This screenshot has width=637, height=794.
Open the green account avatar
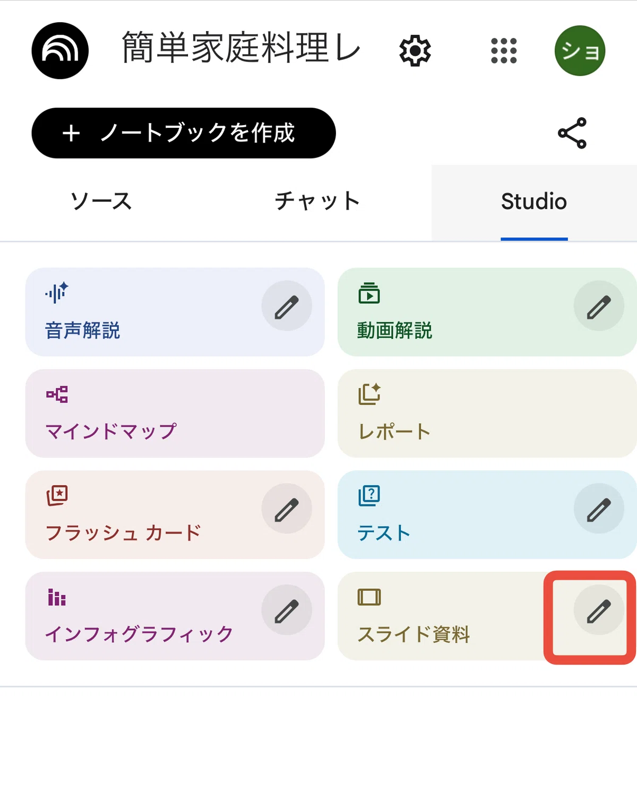tap(580, 51)
